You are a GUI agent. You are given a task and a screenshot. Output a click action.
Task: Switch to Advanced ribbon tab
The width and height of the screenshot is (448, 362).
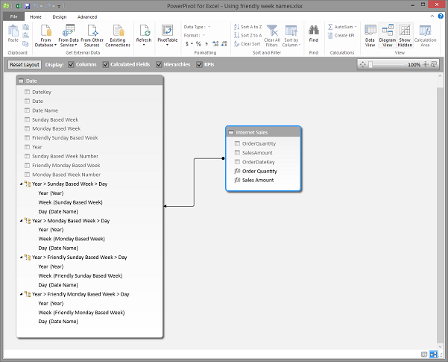[x=87, y=17]
